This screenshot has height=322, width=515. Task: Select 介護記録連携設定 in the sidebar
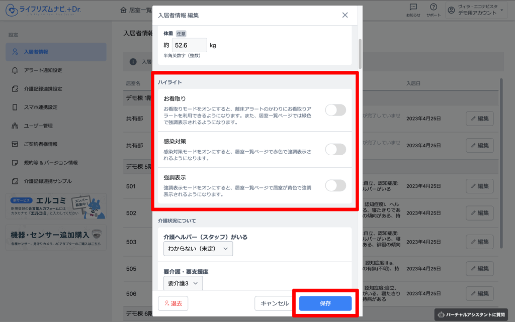[43, 89]
